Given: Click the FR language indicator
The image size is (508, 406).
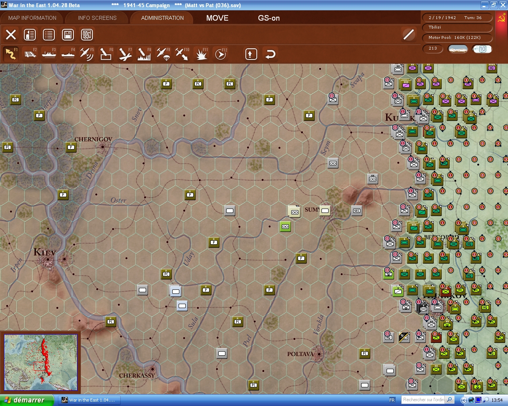Looking at the screenshot, I should point(392,400).
